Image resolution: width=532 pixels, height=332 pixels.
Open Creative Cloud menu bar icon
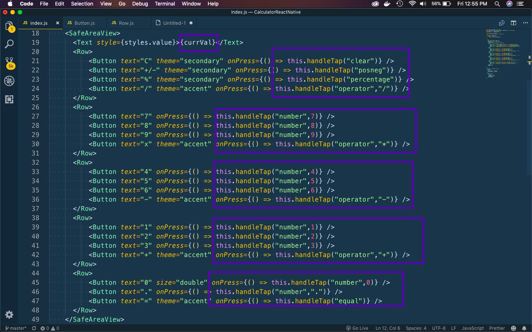coord(375,4)
